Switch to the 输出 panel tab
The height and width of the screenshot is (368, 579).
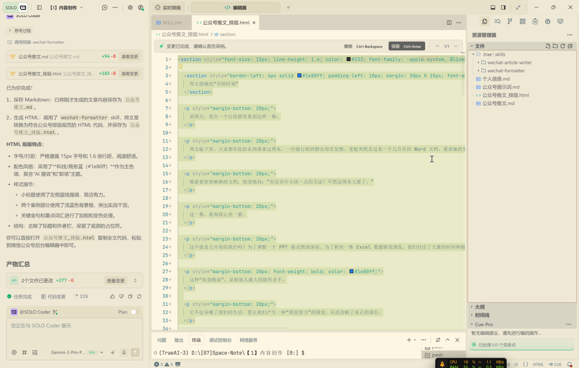tap(179, 340)
